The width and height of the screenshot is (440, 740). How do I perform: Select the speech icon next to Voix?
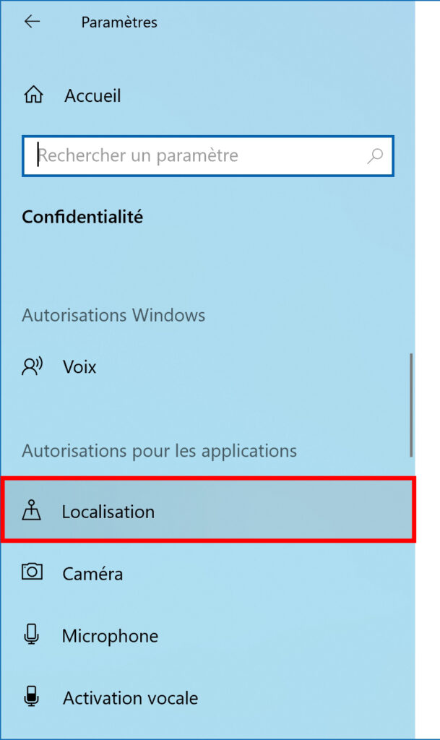click(32, 366)
